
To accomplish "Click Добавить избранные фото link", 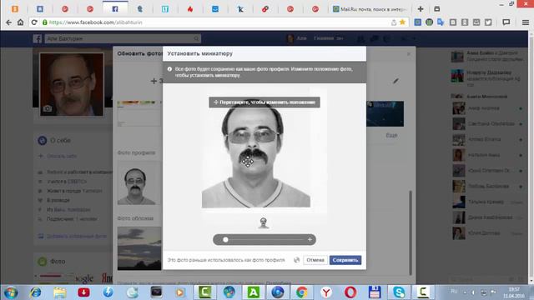I will pyautogui.click(x=77, y=236).
